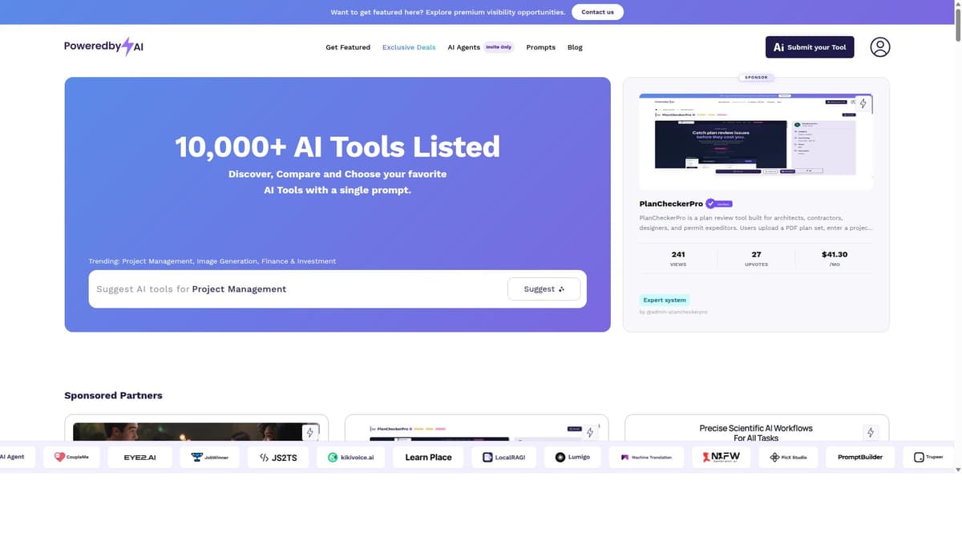Viewport: 962px width, 541px height.
Task: Click the Expert system tag
Action: pyautogui.click(x=665, y=300)
